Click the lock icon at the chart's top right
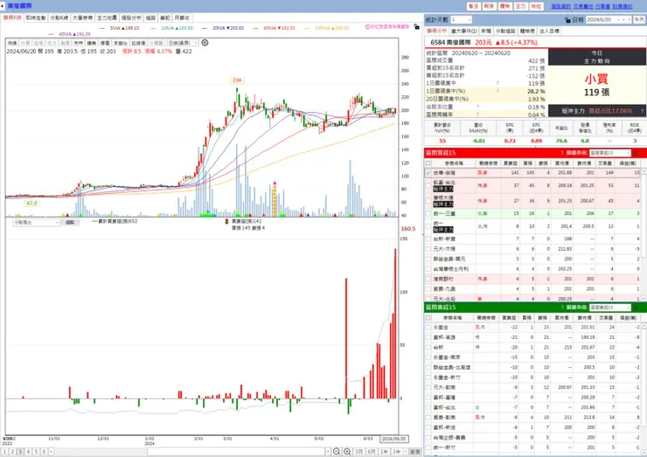647x457 pixels. 417,27
